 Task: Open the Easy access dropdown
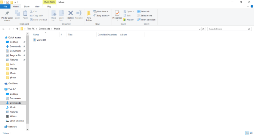(x=101, y=16)
